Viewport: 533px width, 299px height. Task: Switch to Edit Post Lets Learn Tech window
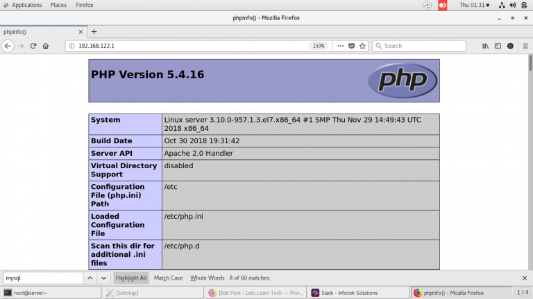click(x=256, y=293)
